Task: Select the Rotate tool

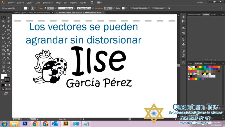Action: (x=3, y=42)
